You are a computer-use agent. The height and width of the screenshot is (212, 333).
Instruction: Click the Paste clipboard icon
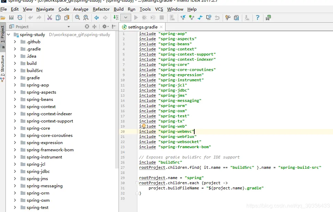(x=67, y=17)
